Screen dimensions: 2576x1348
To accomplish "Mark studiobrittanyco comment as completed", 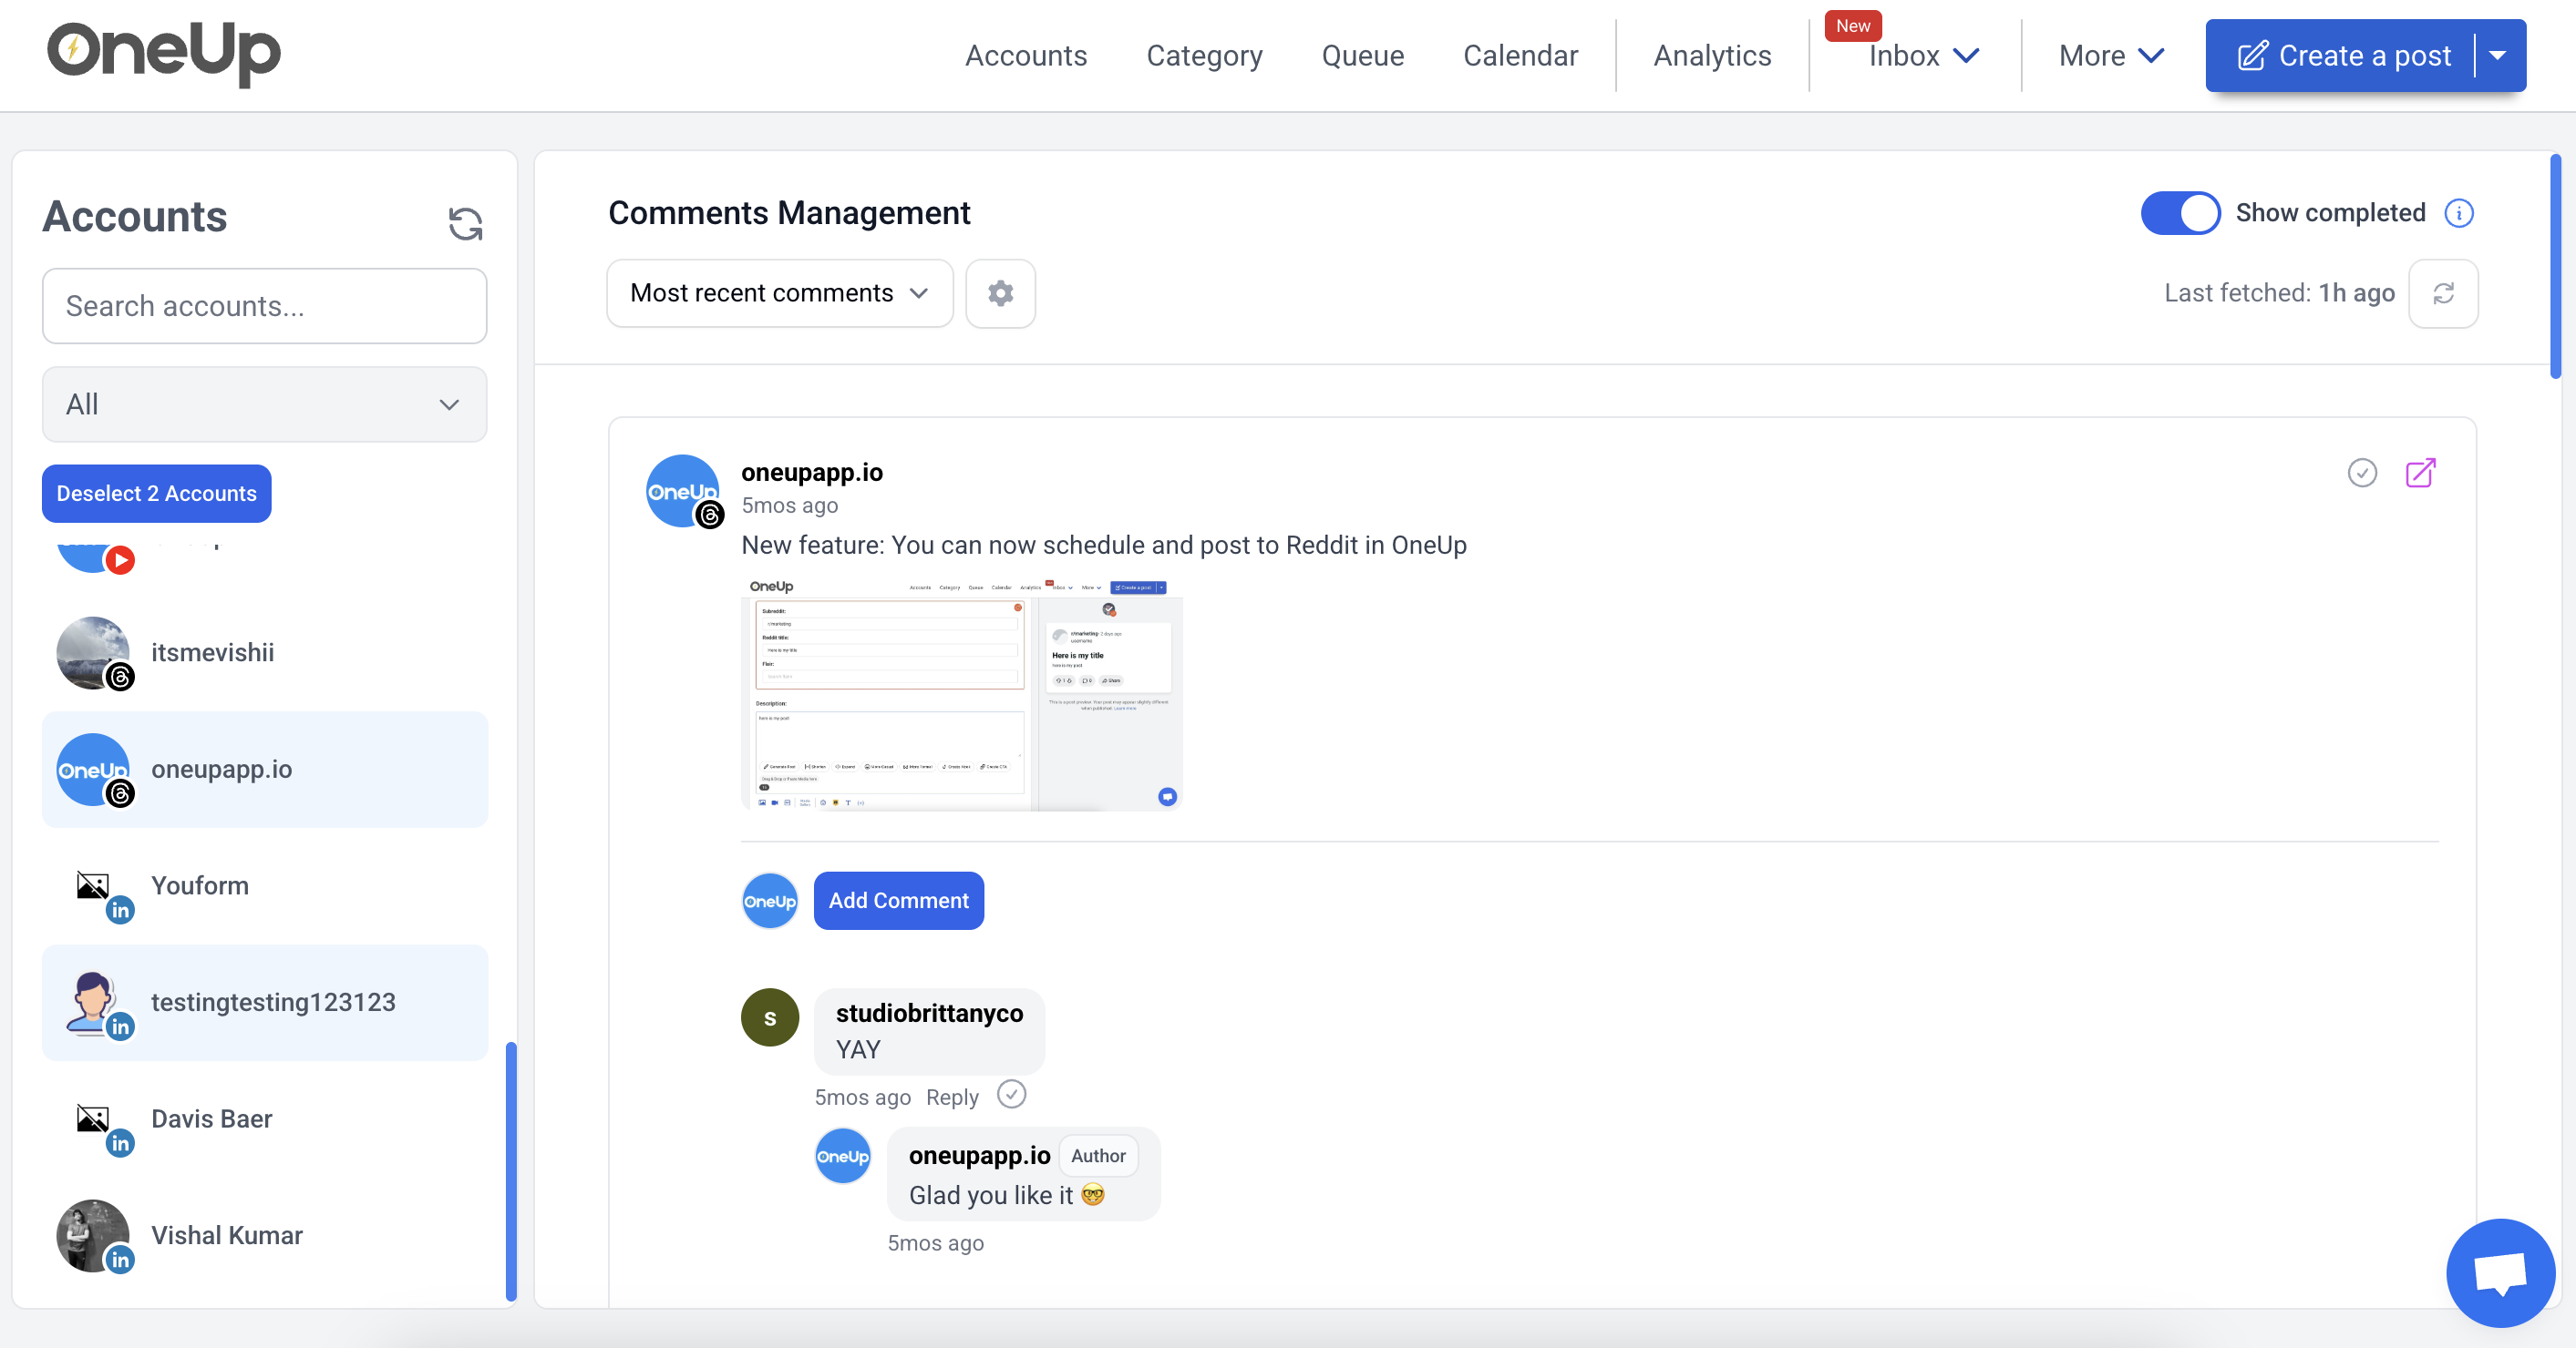I will [1012, 1095].
